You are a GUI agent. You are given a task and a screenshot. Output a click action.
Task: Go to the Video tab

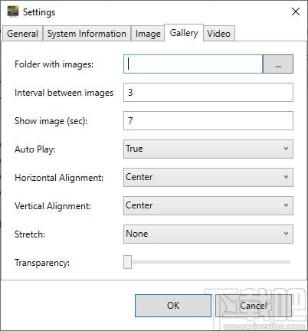(x=219, y=34)
